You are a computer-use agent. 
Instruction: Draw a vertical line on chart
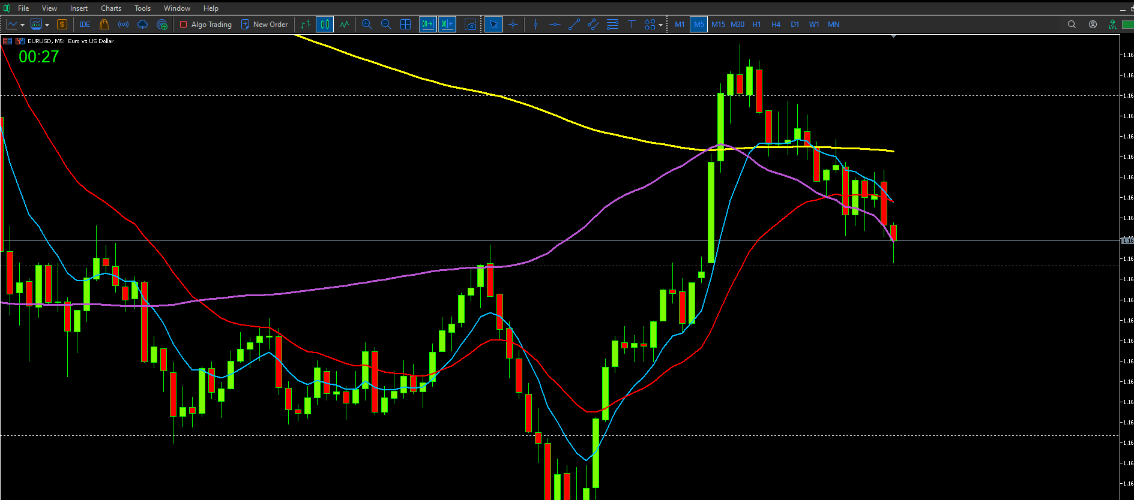535,25
